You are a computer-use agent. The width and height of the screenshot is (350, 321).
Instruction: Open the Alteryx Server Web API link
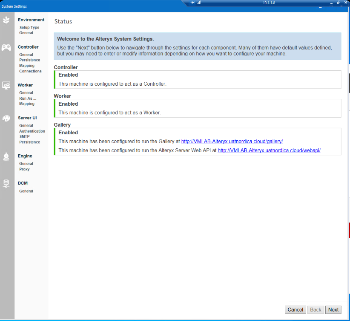[269, 150]
